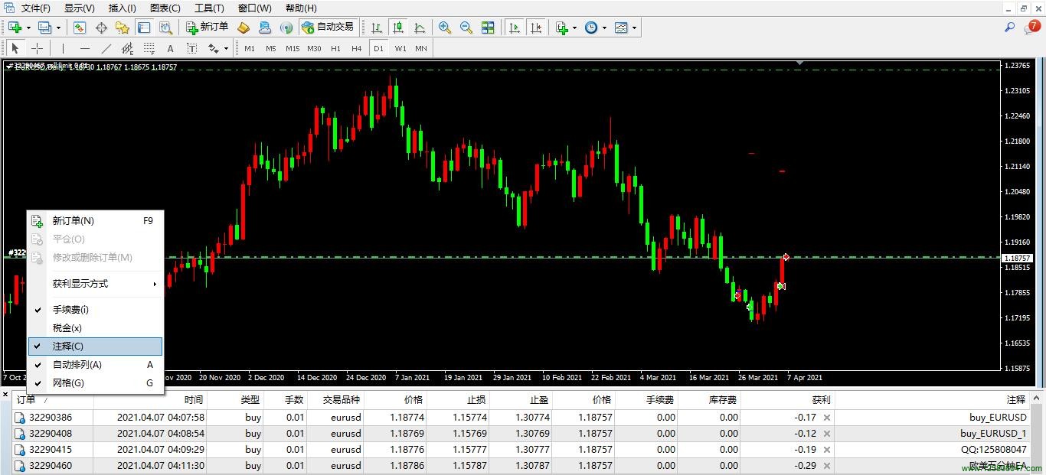1046x475 pixels.
Task: Close order 32290408 with its X
Action: tap(826, 434)
